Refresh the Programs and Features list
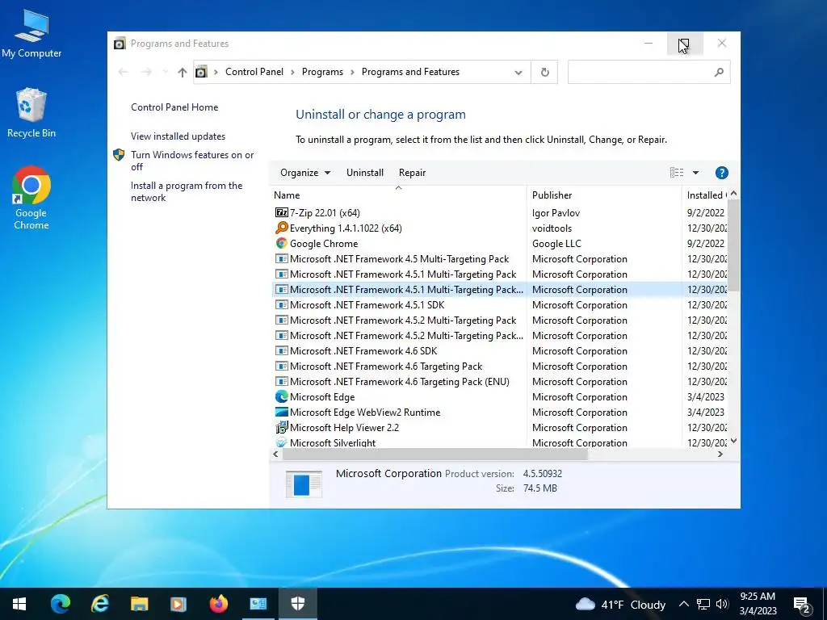The image size is (827, 620). point(545,72)
